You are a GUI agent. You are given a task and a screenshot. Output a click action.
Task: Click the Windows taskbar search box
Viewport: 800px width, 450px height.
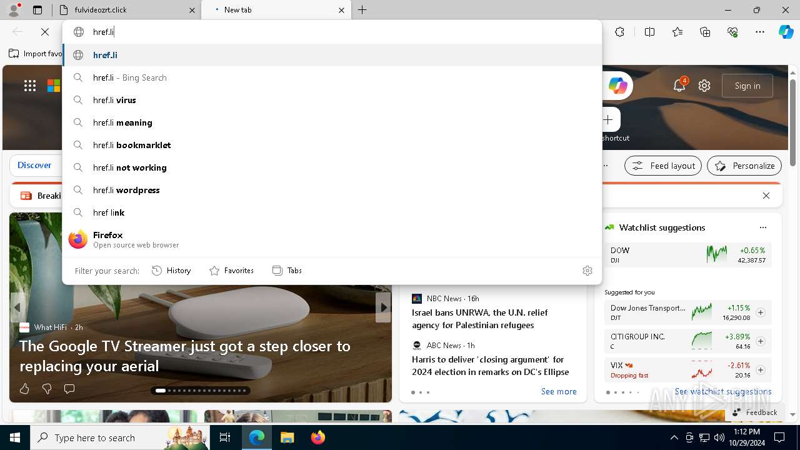[x=121, y=437]
